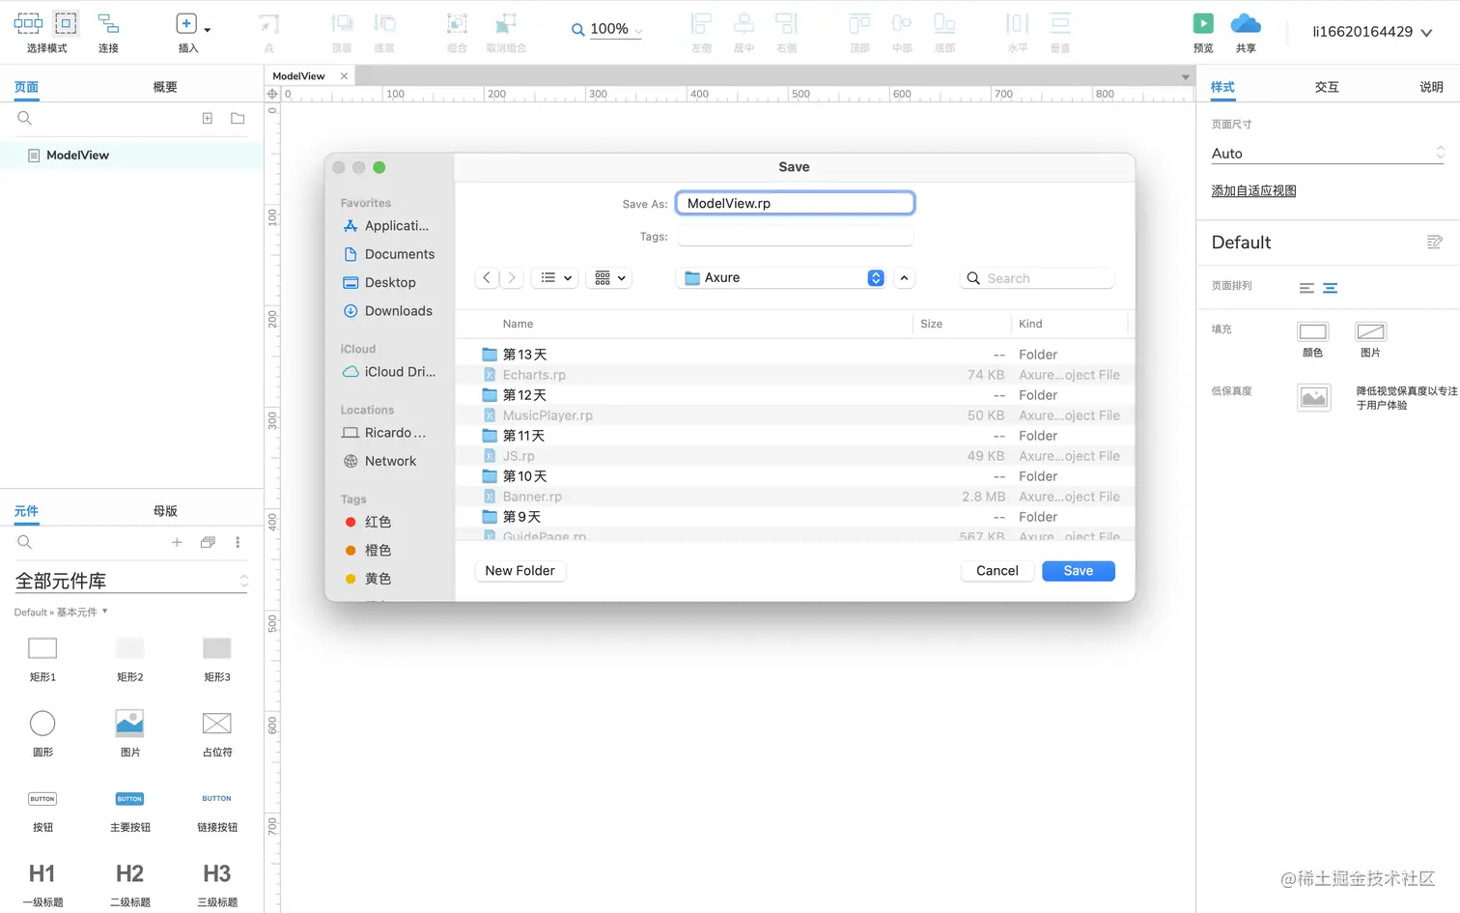Pick the H2 二级标题 heading widget
Viewport: 1460px width, 913px height.
pyautogui.click(x=129, y=874)
